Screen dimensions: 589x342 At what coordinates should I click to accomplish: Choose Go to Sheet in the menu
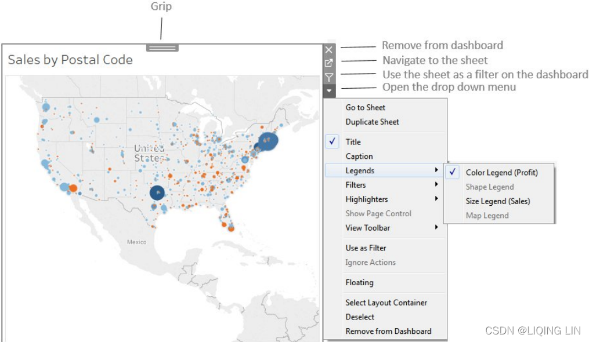pyautogui.click(x=386, y=107)
